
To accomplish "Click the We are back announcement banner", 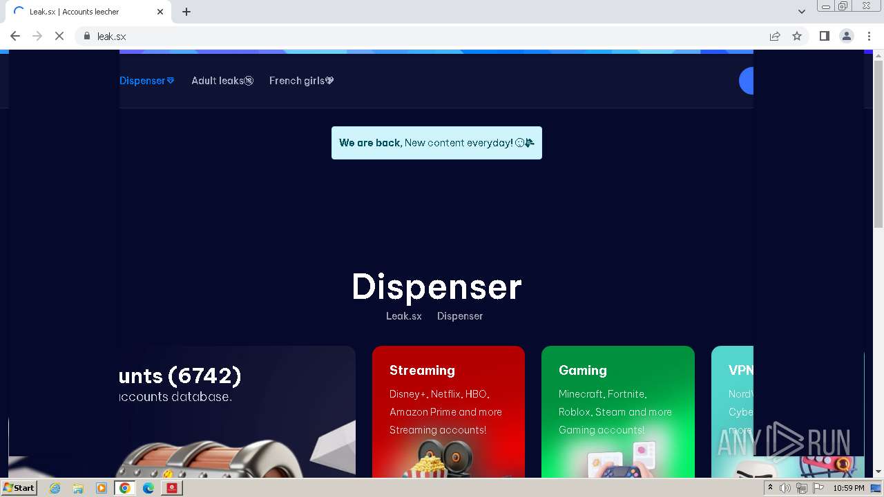I will pyautogui.click(x=436, y=143).
